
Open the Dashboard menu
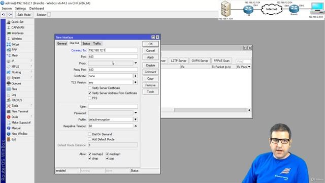pyautogui.click(x=37, y=9)
